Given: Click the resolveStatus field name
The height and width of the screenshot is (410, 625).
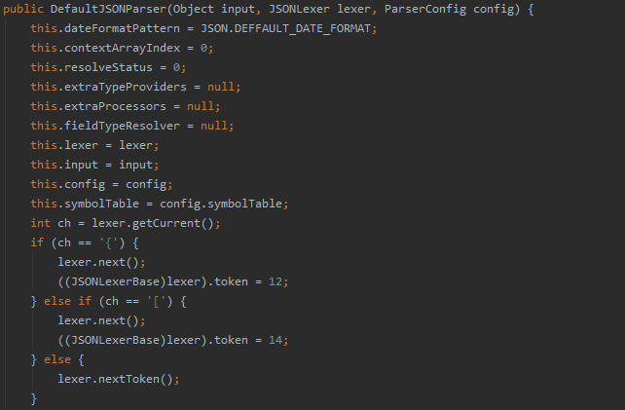Looking at the screenshot, I should tap(103, 67).
